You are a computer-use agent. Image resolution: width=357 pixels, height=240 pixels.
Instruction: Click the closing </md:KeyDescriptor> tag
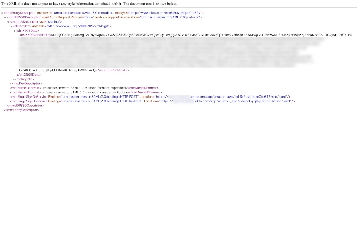[26, 84]
